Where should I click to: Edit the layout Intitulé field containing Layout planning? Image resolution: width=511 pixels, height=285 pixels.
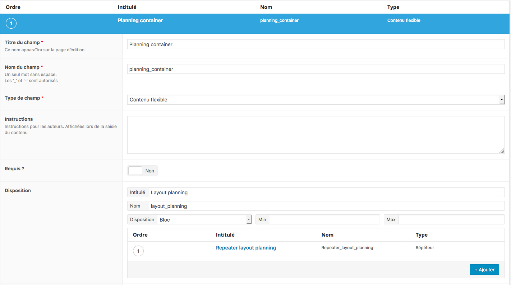coord(326,193)
